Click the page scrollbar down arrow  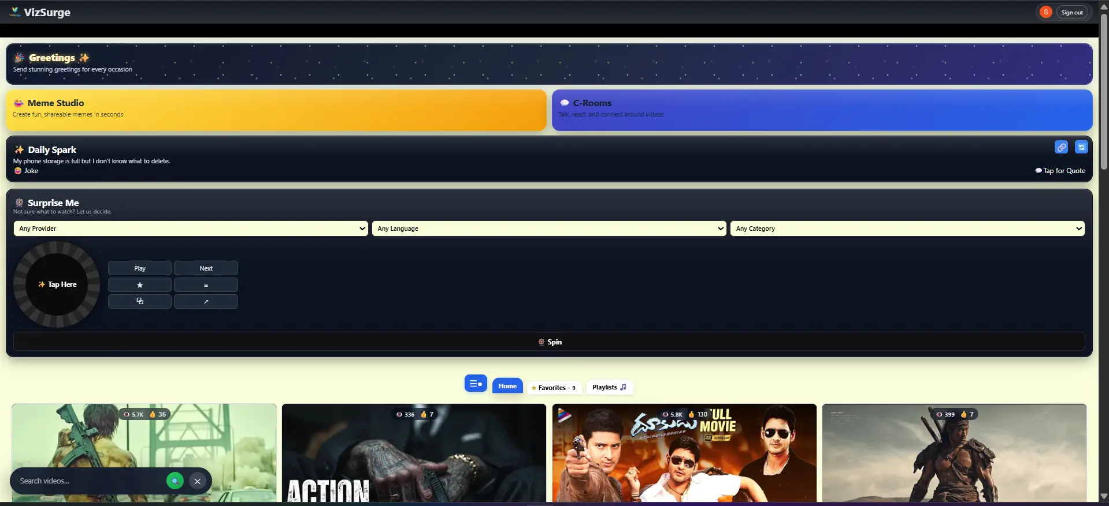pyautogui.click(x=1104, y=496)
